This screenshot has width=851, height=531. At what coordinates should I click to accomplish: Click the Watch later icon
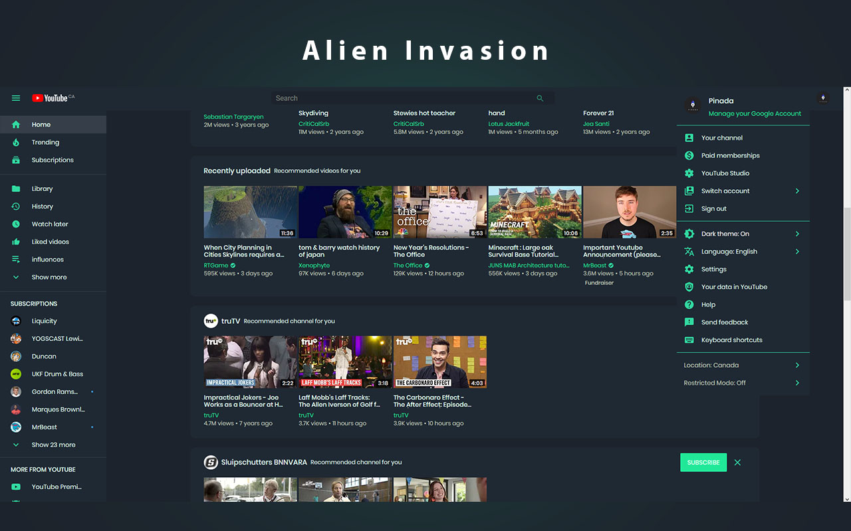(16, 224)
